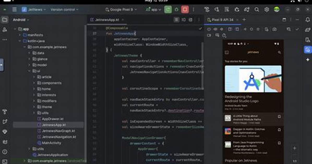Open the main hamburger menu

pyautogui.click(x=14, y=9)
